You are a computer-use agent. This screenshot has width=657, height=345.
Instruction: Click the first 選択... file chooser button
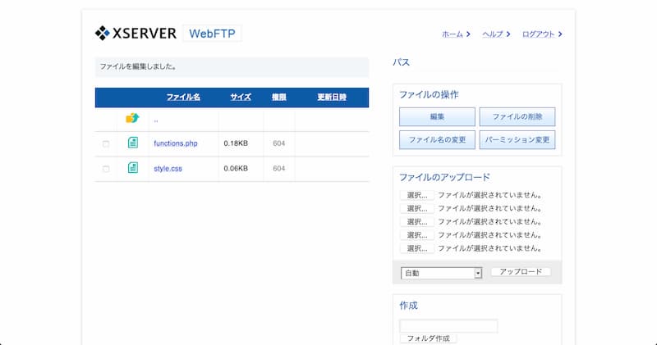pyautogui.click(x=417, y=195)
